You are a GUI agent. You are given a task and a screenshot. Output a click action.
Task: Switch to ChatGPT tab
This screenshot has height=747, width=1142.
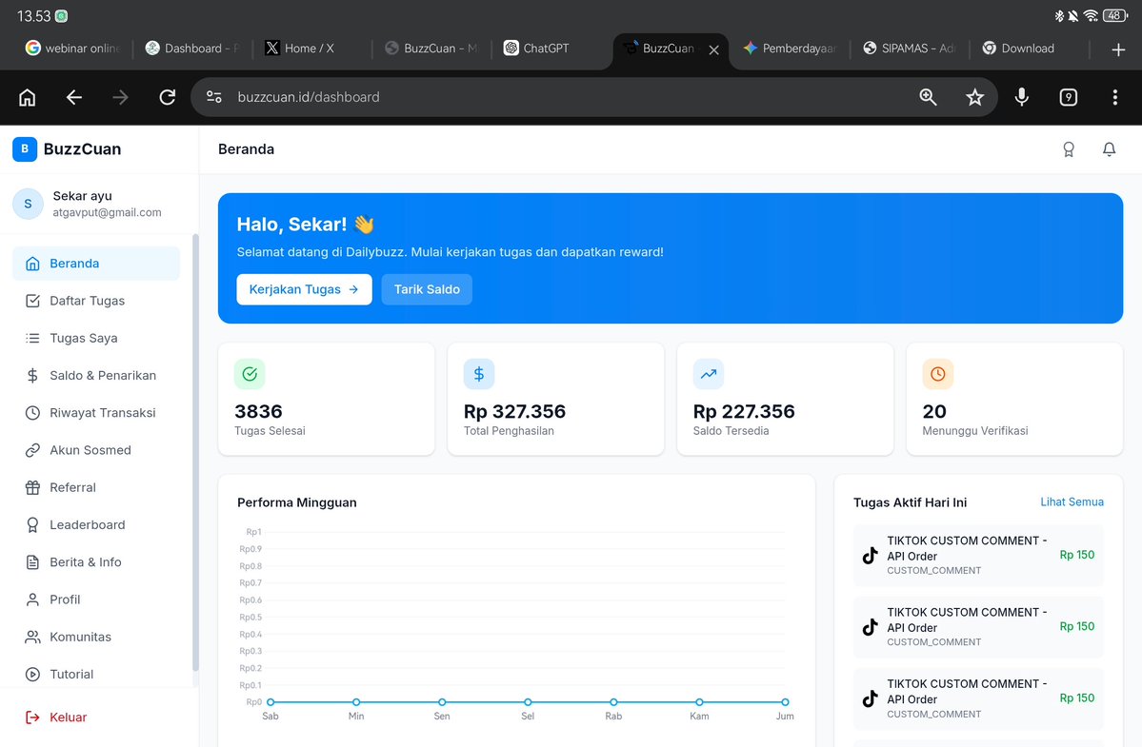pos(551,49)
